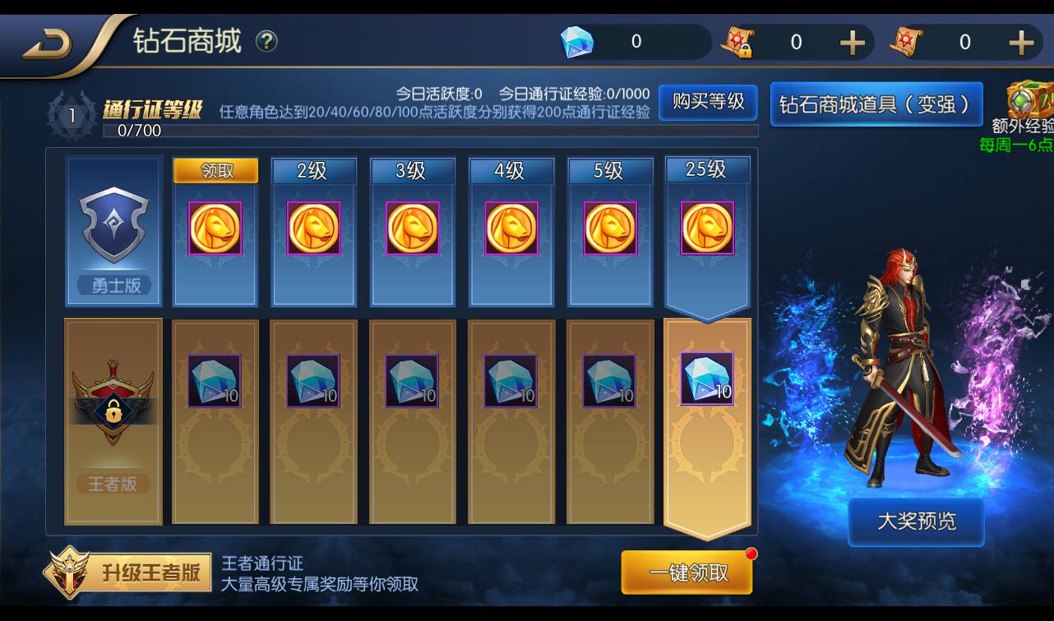This screenshot has width=1054, height=621.
Task: Select the level 5 gold coin reward
Action: [x=610, y=228]
